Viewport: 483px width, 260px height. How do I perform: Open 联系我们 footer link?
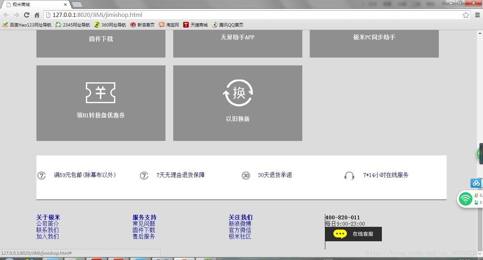click(x=47, y=230)
